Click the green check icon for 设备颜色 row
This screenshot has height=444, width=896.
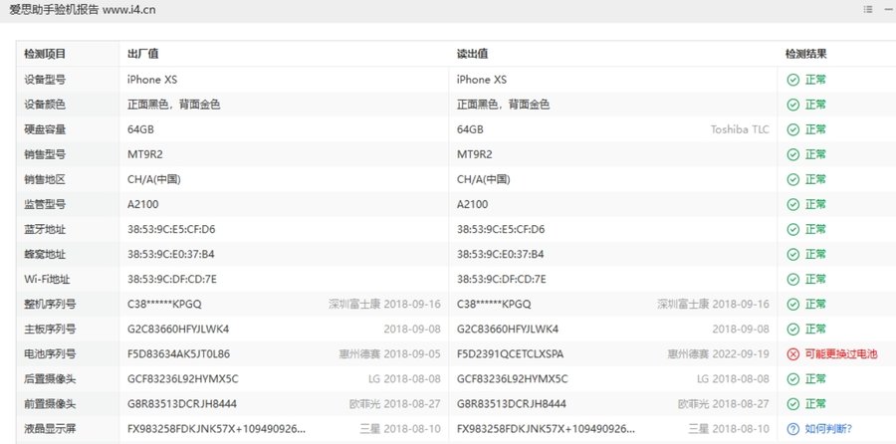pyautogui.click(x=793, y=105)
